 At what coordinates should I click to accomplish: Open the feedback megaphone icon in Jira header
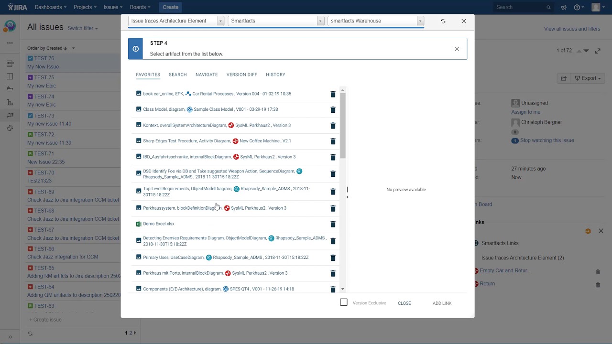pos(564,7)
